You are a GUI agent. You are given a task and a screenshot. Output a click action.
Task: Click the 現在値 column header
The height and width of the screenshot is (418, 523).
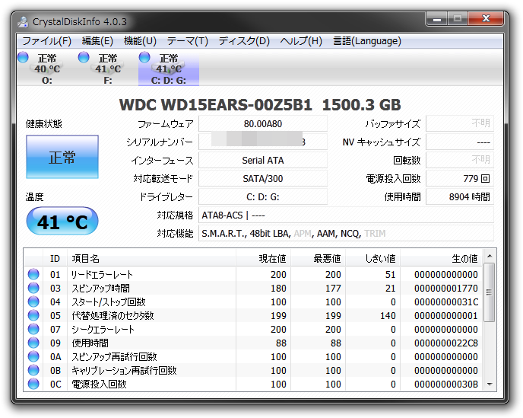[264, 258]
